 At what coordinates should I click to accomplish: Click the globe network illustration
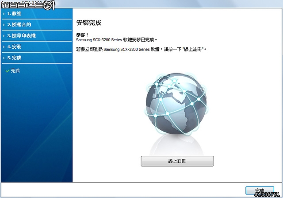point(176,105)
